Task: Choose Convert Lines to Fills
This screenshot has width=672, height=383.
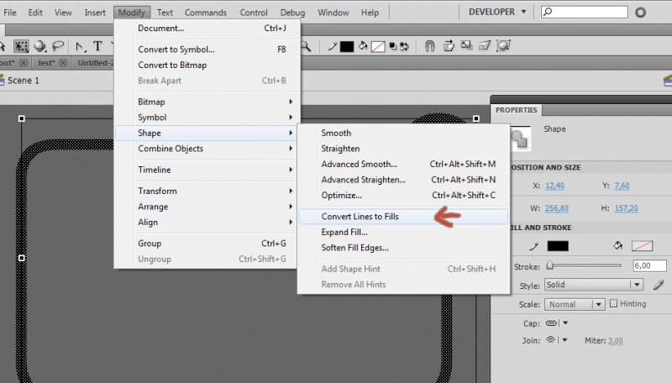Action: tap(360, 217)
